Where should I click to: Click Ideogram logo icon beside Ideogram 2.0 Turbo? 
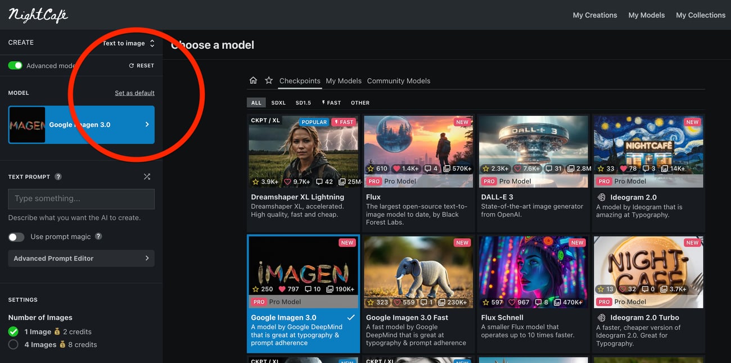(x=601, y=317)
